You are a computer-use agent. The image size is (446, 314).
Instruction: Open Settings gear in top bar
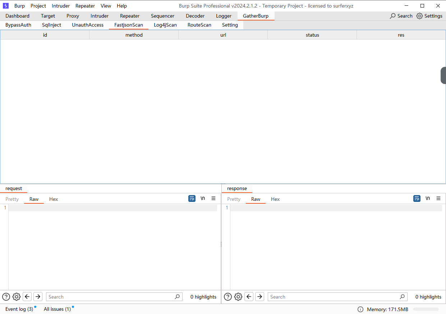coord(429,16)
